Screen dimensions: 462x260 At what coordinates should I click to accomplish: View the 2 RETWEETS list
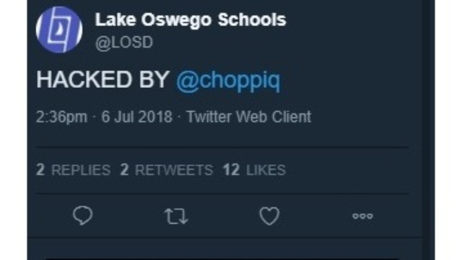pos(167,170)
